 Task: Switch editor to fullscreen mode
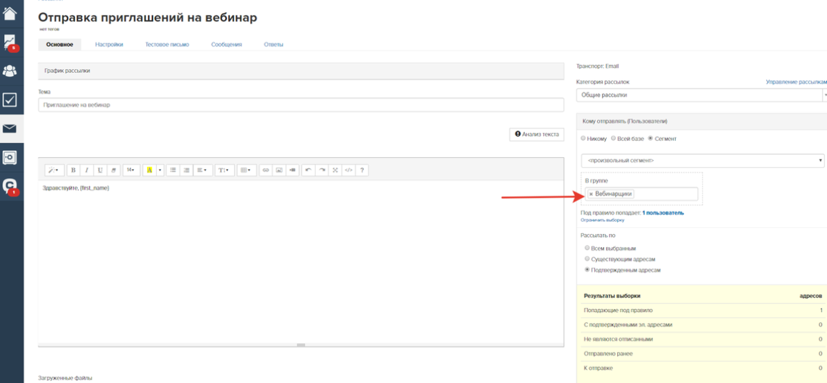(335, 170)
